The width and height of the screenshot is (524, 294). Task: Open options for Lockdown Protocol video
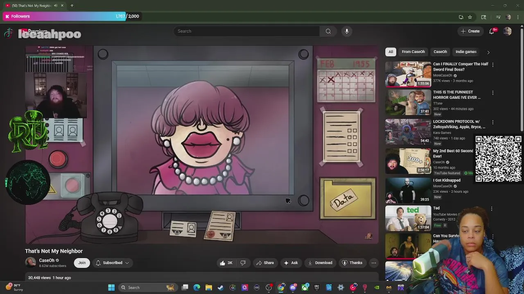493,122
